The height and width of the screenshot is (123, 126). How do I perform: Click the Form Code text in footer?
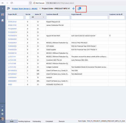click(102, 121)
